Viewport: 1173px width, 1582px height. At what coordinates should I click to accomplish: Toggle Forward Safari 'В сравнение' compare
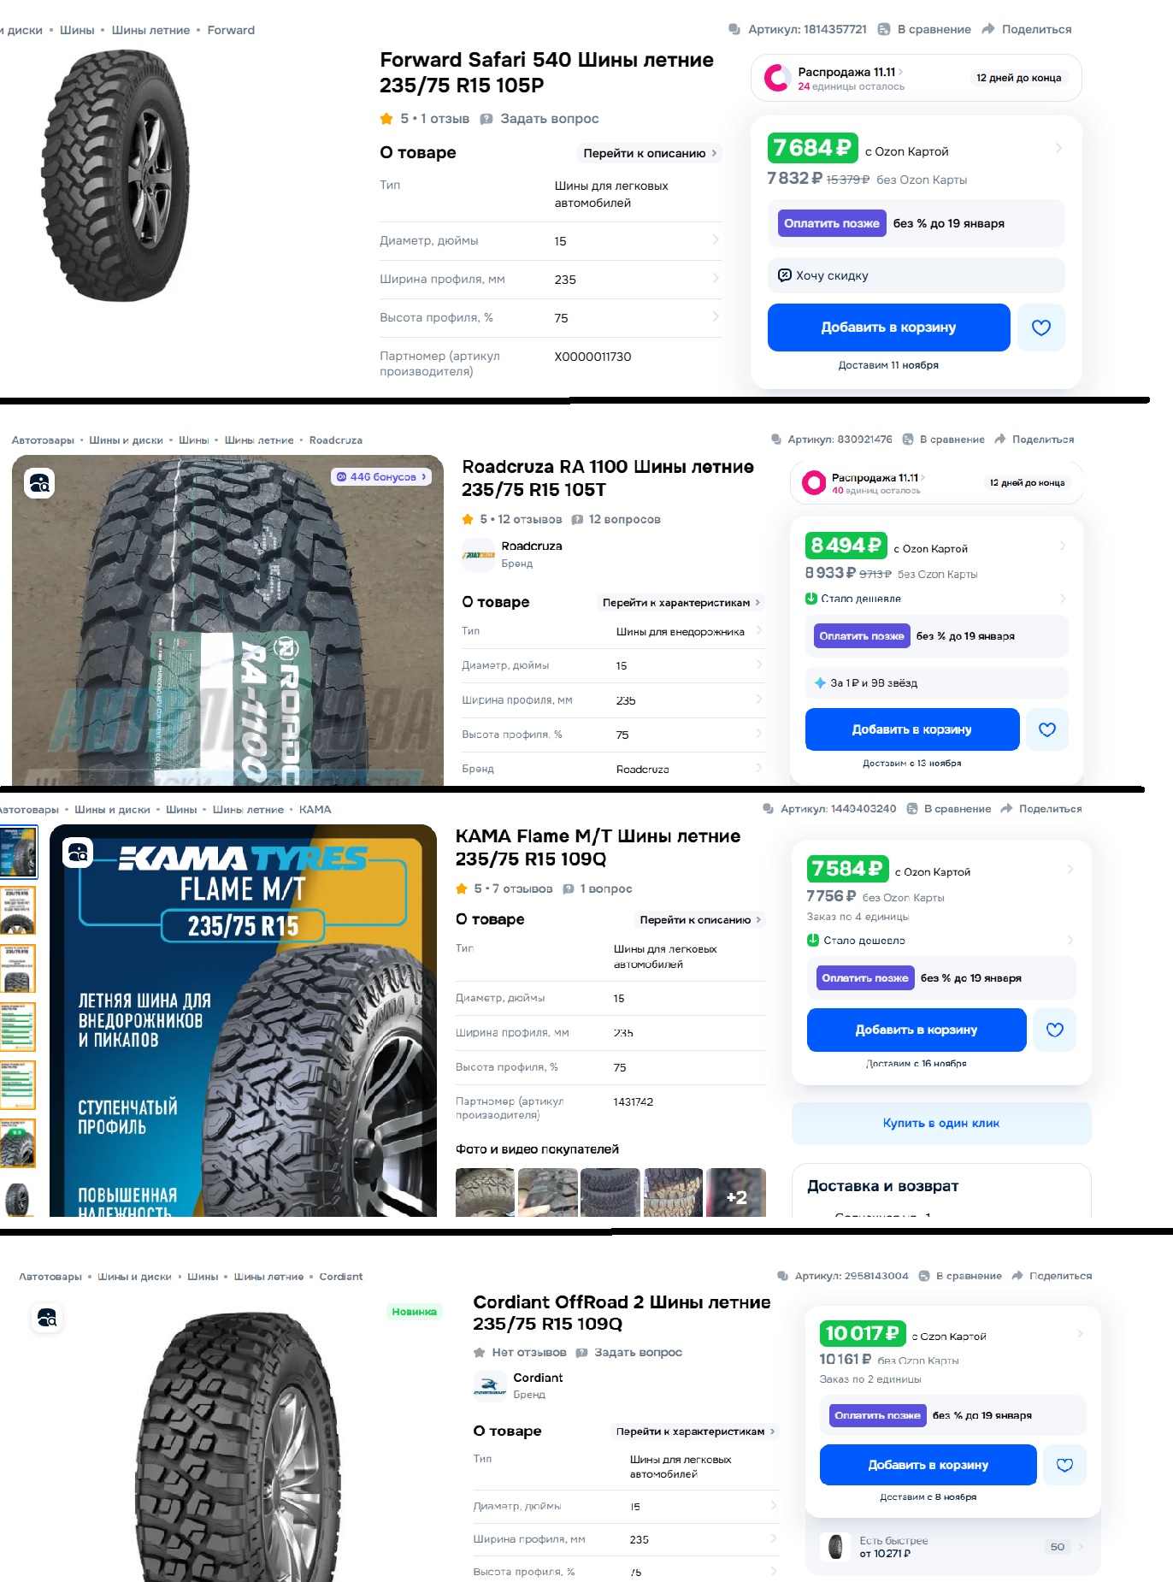[x=924, y=29]
